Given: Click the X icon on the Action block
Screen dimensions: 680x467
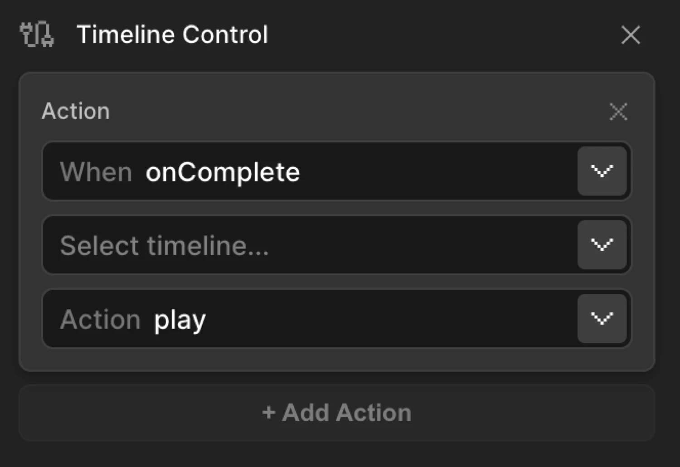Looking at the screenshot, I should point(618,112).
